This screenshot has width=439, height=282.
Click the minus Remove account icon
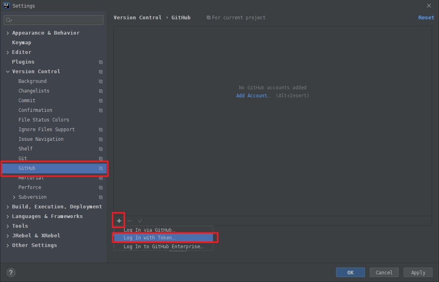coord(129,221)
